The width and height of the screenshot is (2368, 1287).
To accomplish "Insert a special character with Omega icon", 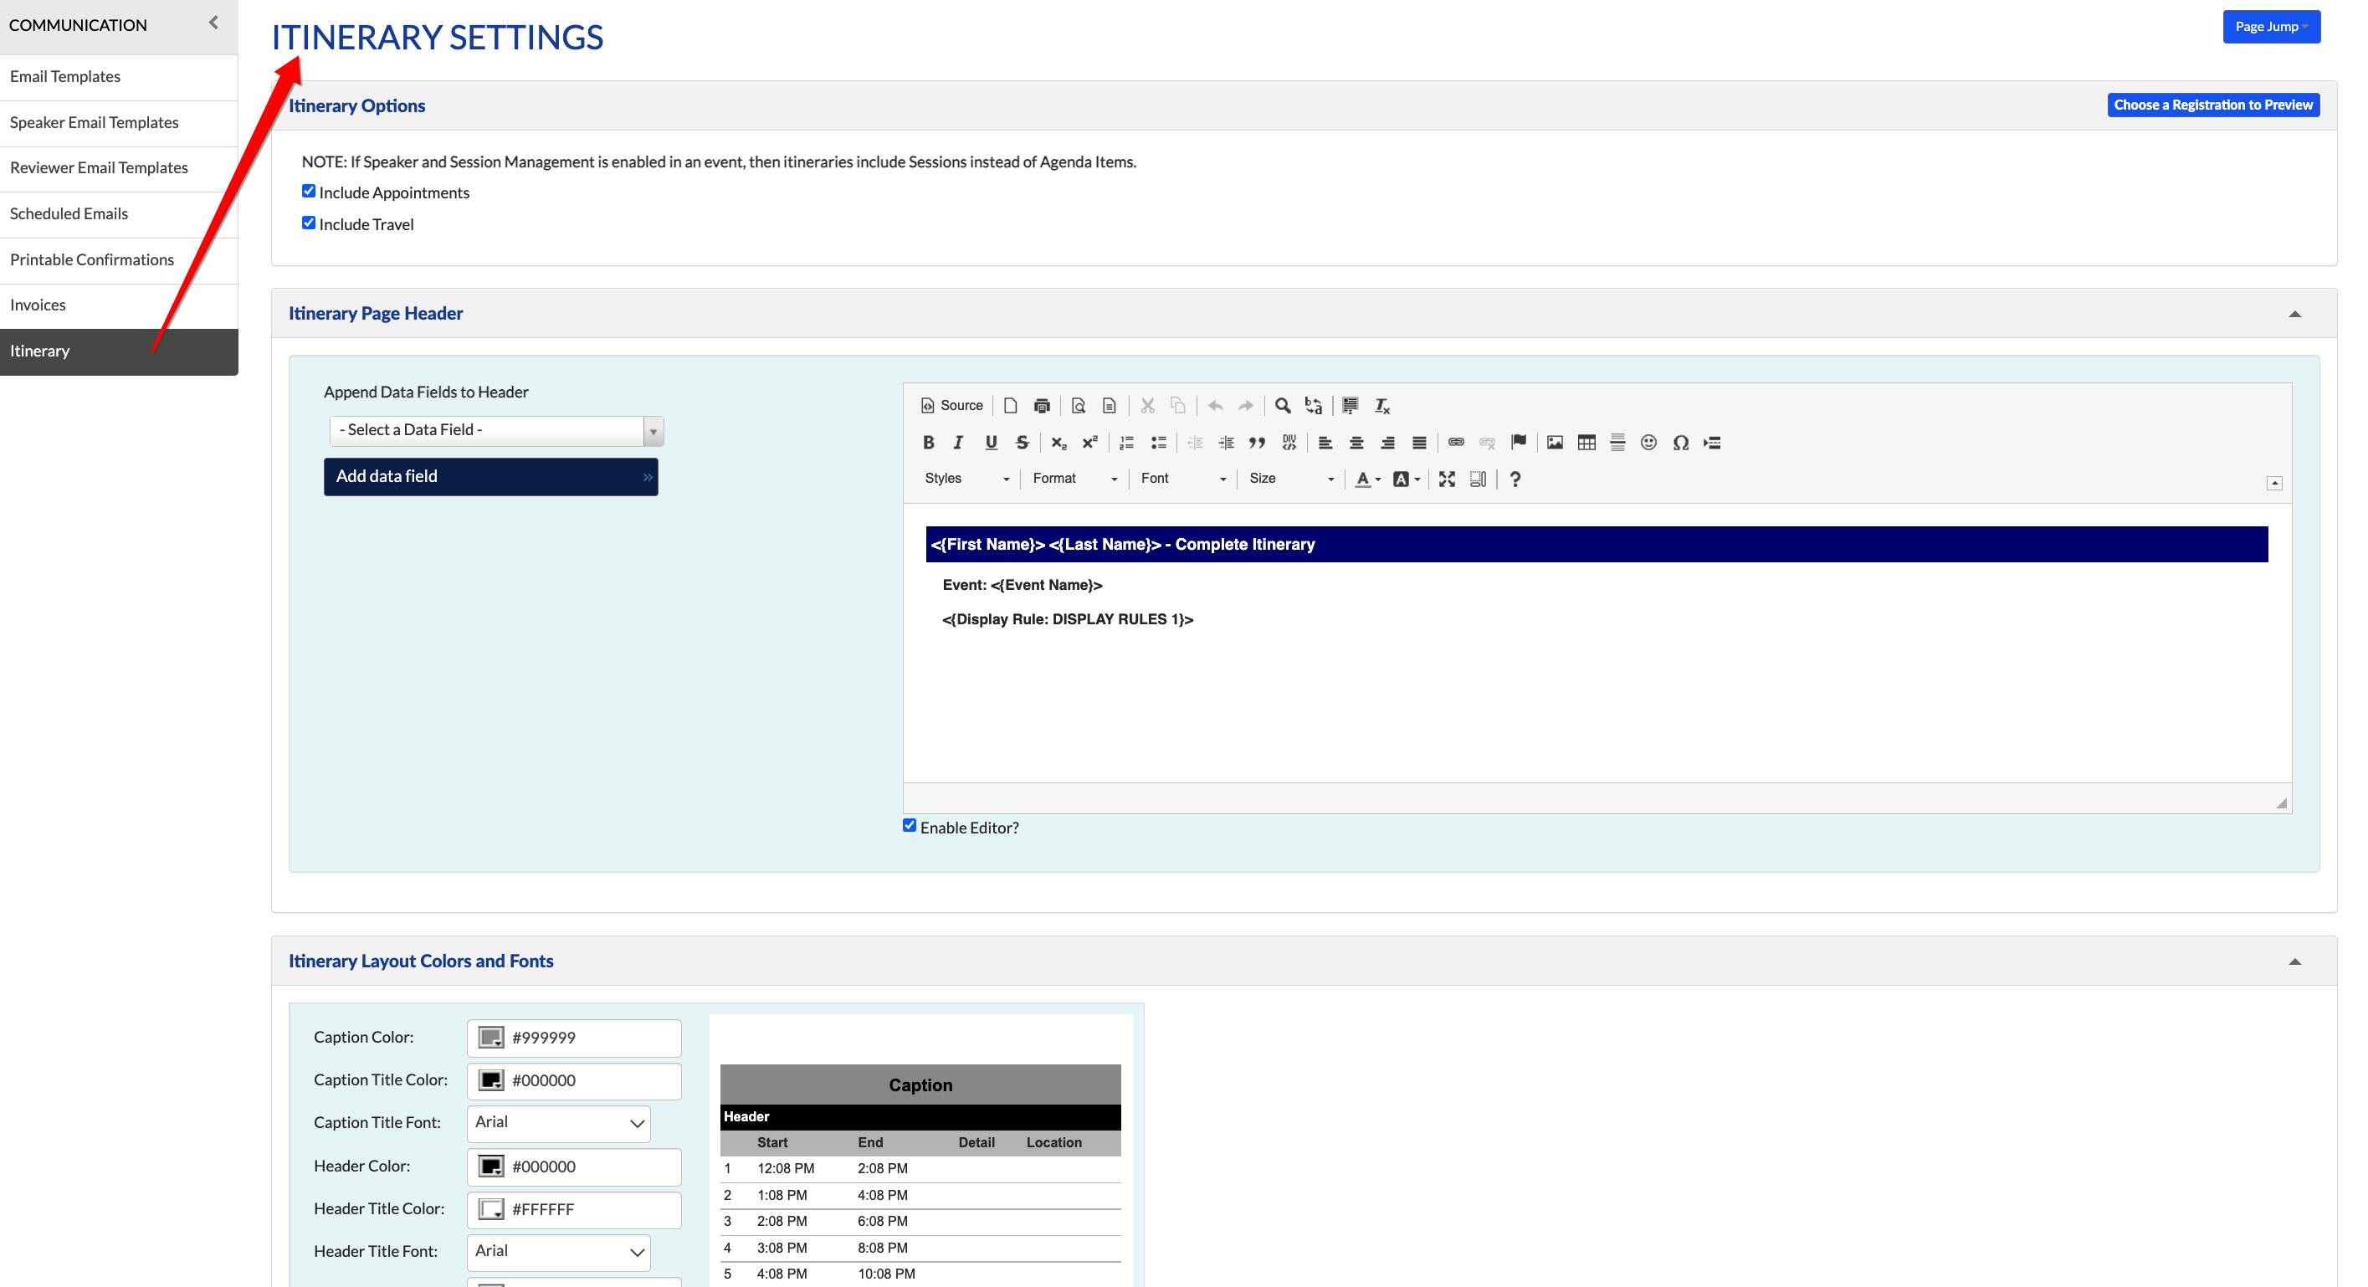I will 1680,442.
